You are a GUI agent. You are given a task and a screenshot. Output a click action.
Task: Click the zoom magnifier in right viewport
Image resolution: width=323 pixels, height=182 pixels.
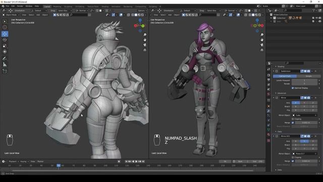(262, 35)
